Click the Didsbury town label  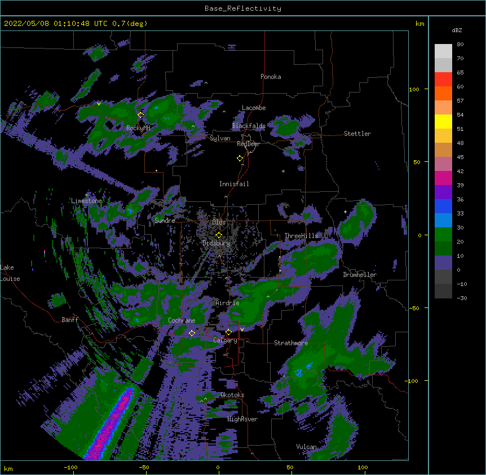pyautogui.click(x=217, y=243)
